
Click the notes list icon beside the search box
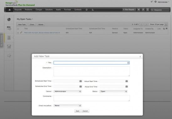[x=148, y=10]
